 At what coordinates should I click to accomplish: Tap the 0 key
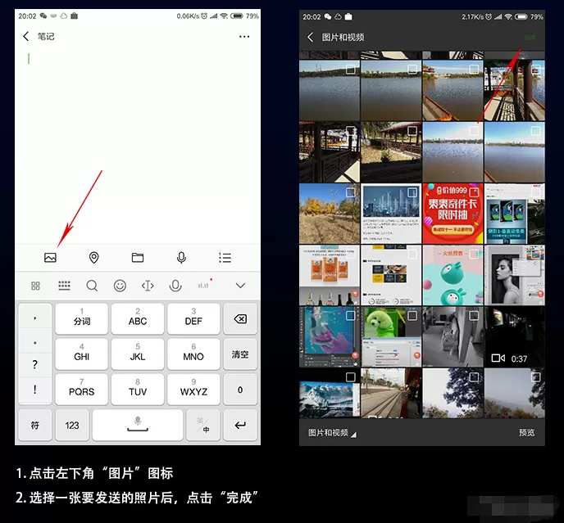click(240, 390)
